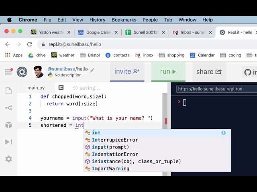Open the drive bookmark
This screenshot has height=192, width=257.
[37, 55]
